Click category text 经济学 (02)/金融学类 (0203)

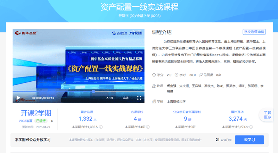[x=140, y=16]
